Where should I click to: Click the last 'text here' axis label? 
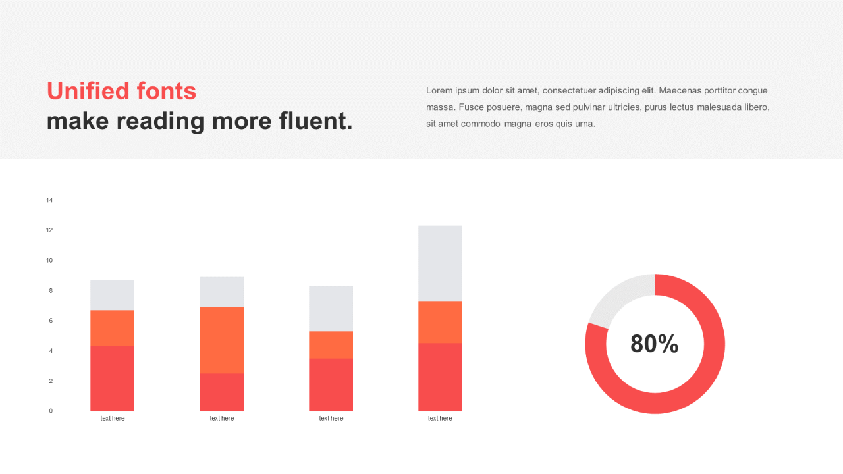pos(440,419)
